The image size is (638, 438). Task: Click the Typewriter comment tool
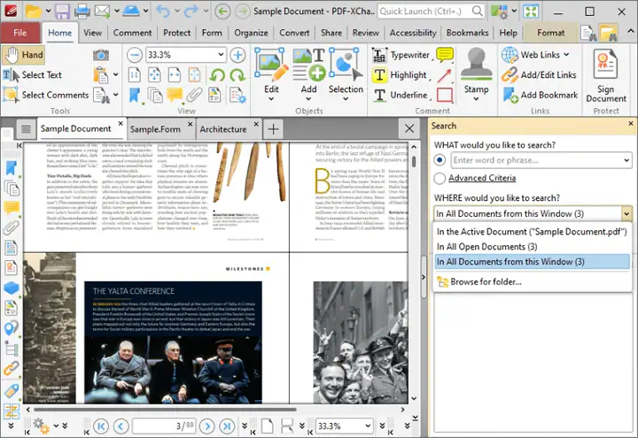coord(399,55)
